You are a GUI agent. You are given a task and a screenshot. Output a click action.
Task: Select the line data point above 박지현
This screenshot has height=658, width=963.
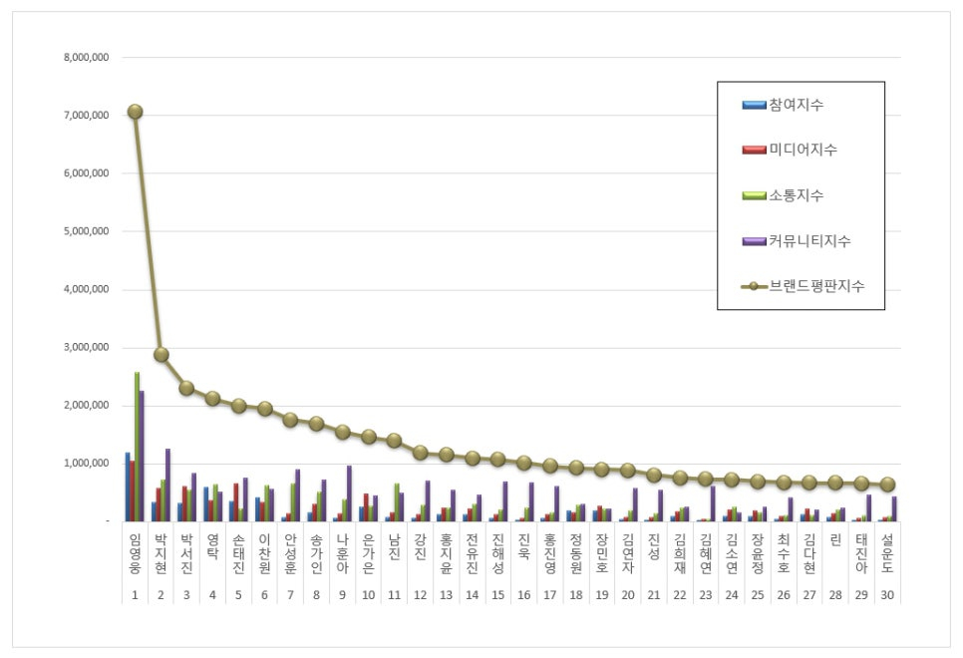click(160, 355)
